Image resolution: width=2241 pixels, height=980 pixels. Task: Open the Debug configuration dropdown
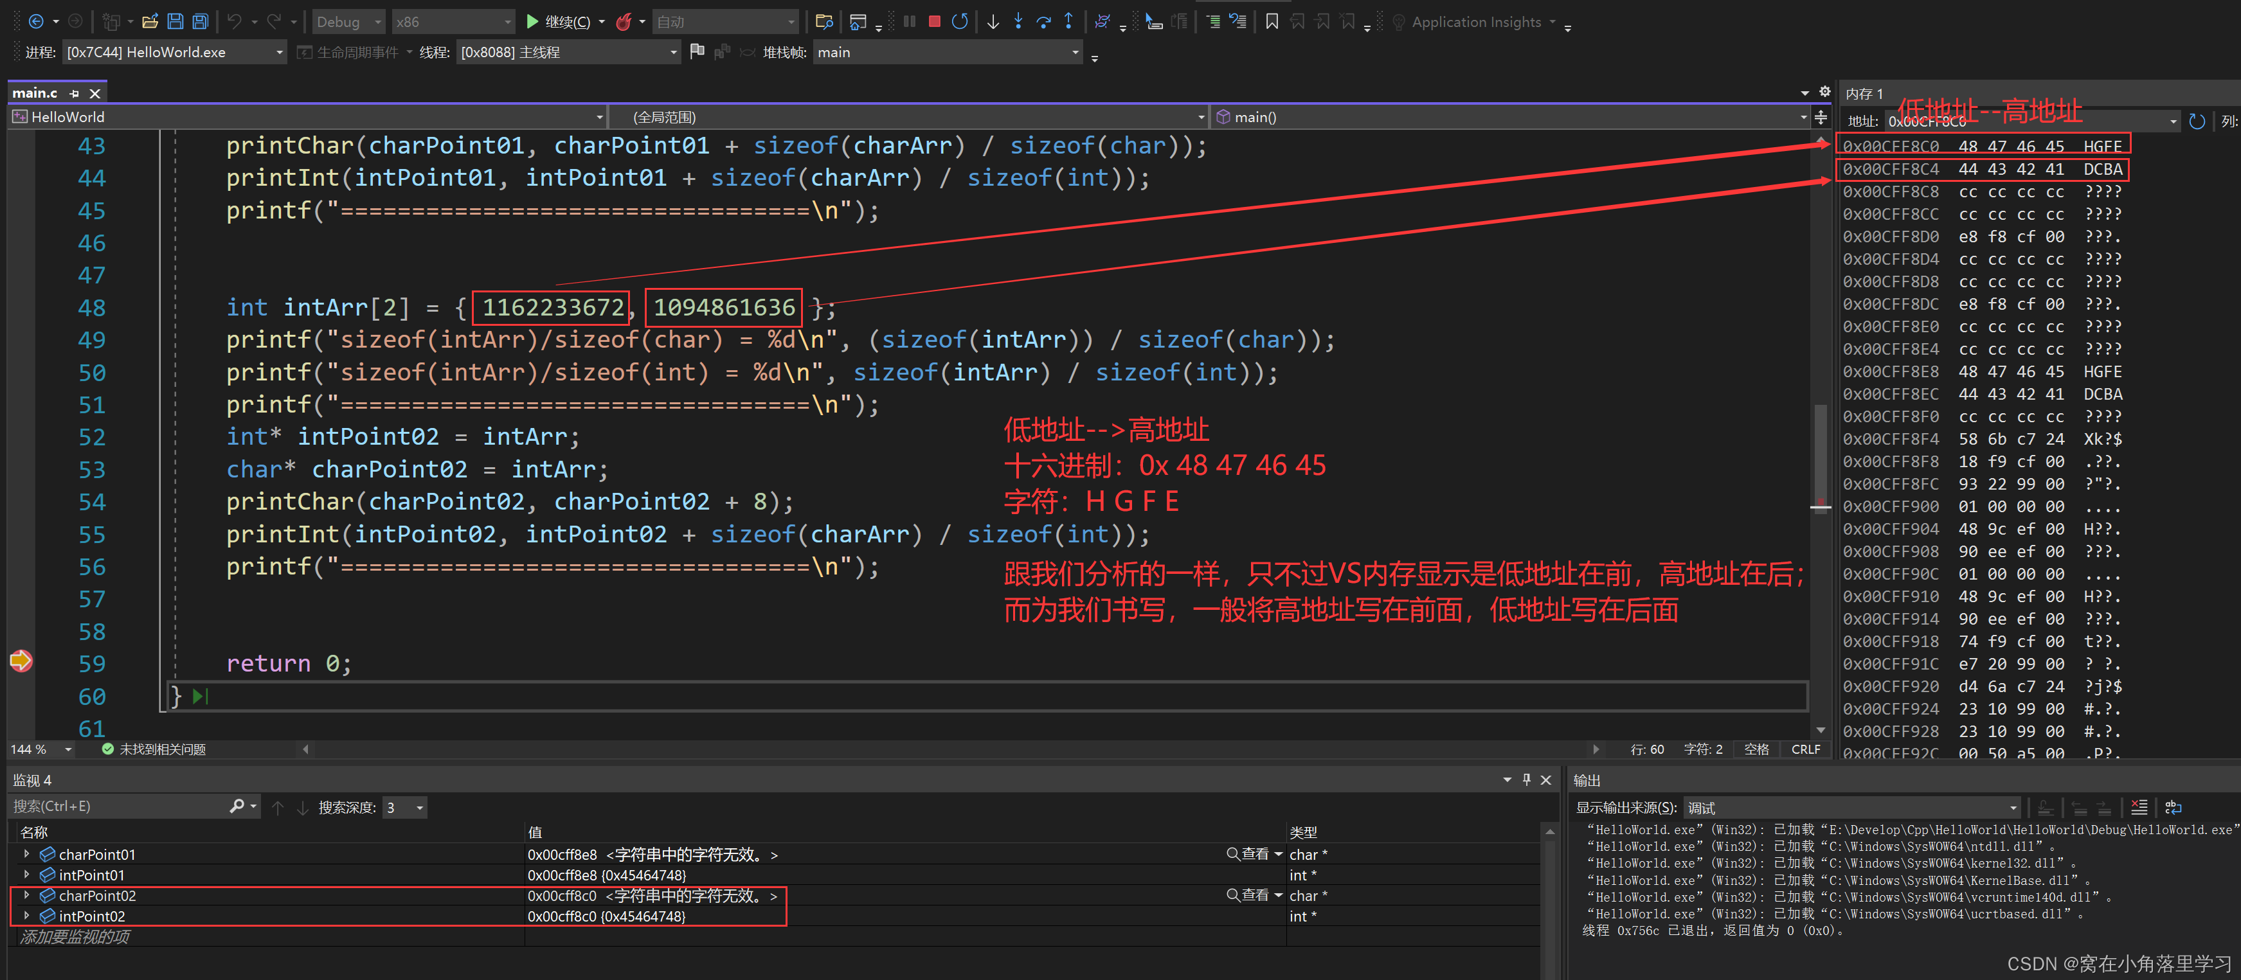(350, 22)
